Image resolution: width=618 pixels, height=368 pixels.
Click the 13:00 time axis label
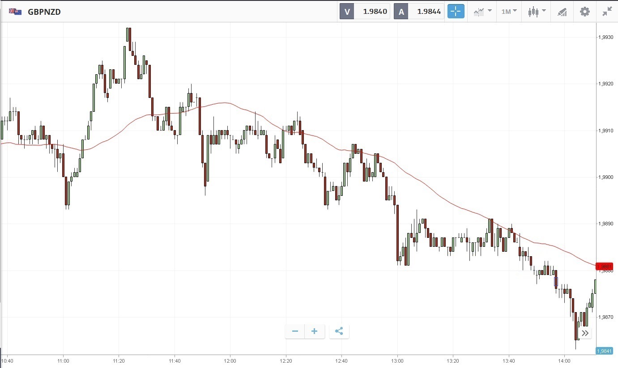tap(397, 360)
